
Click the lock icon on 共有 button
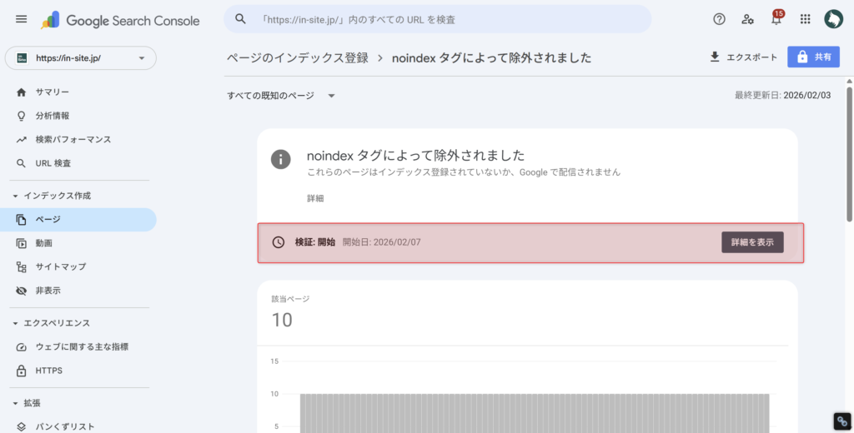(801, 57)
